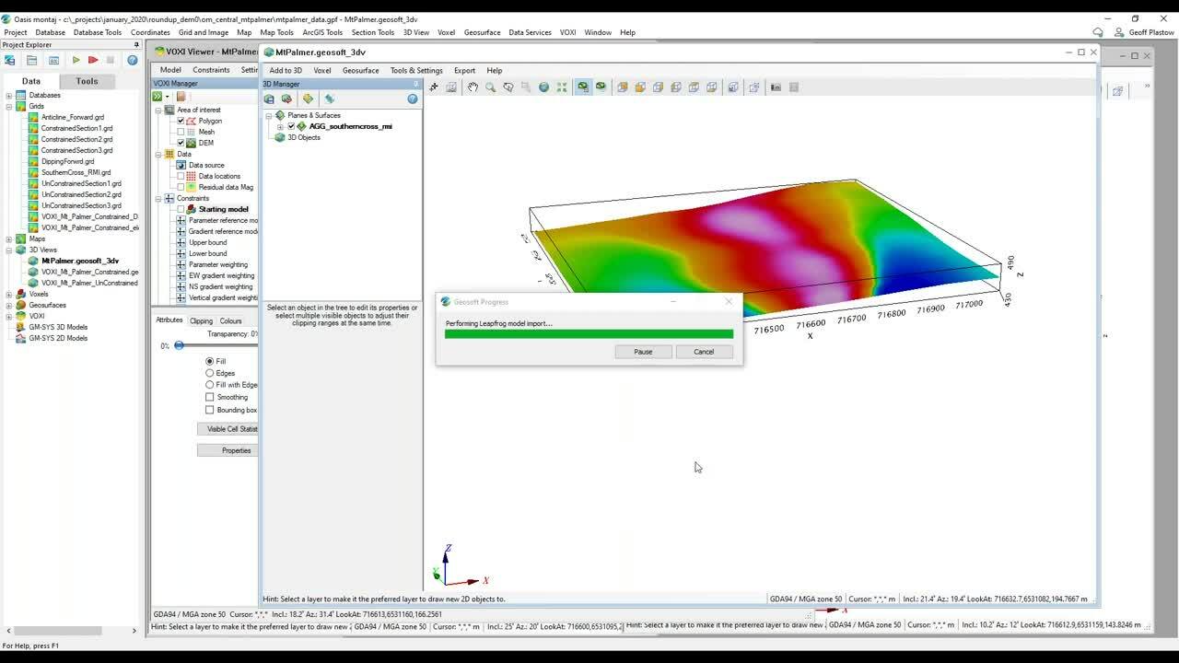Click the blue help icon in 3D Manager
1179x663 pixels.
point(413,99)
